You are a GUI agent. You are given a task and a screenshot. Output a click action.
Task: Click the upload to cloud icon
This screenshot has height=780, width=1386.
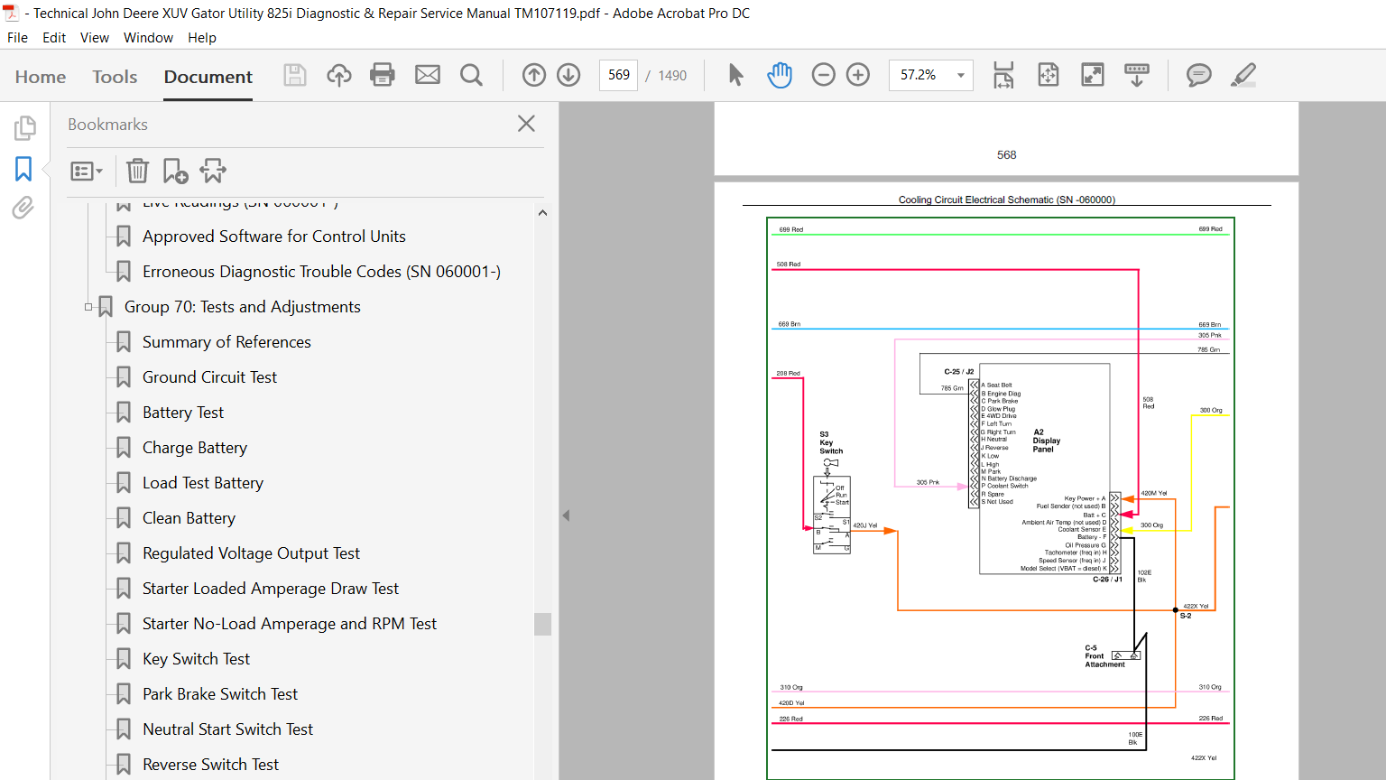pyautogui.click(x=339, y=75)
